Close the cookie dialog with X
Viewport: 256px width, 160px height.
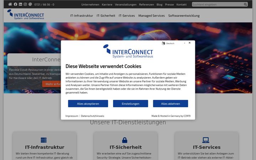pos(190,43)
